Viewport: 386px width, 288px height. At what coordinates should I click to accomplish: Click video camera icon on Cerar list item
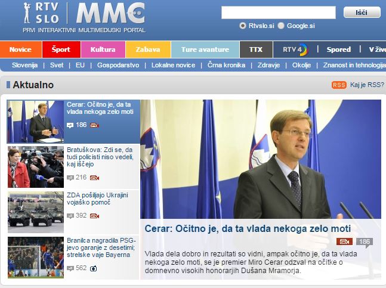tap(94, 125)
